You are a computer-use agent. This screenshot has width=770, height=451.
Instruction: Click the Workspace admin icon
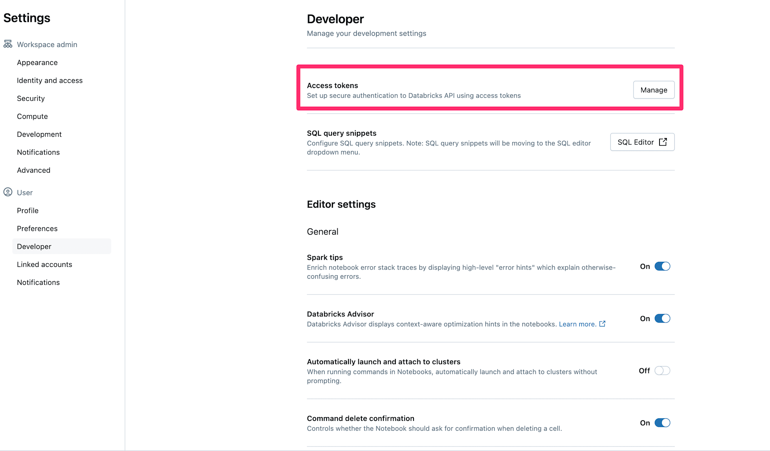point(8,44)
